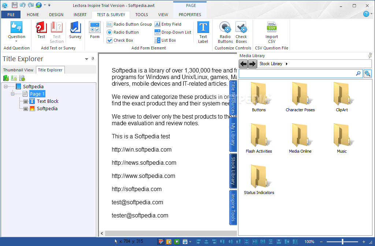Open the Status Indicators folder
The width and height of the screenshot is (375, 246).
(259, 179)
